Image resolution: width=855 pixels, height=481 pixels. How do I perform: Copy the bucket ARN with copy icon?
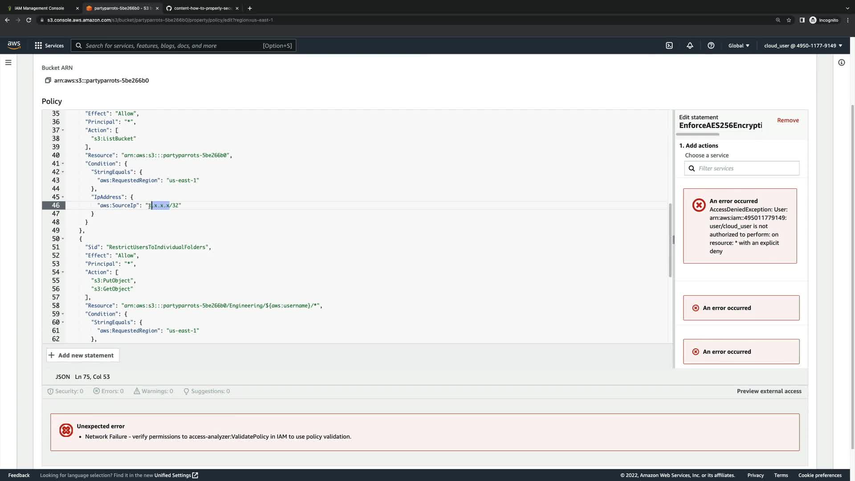48,80
